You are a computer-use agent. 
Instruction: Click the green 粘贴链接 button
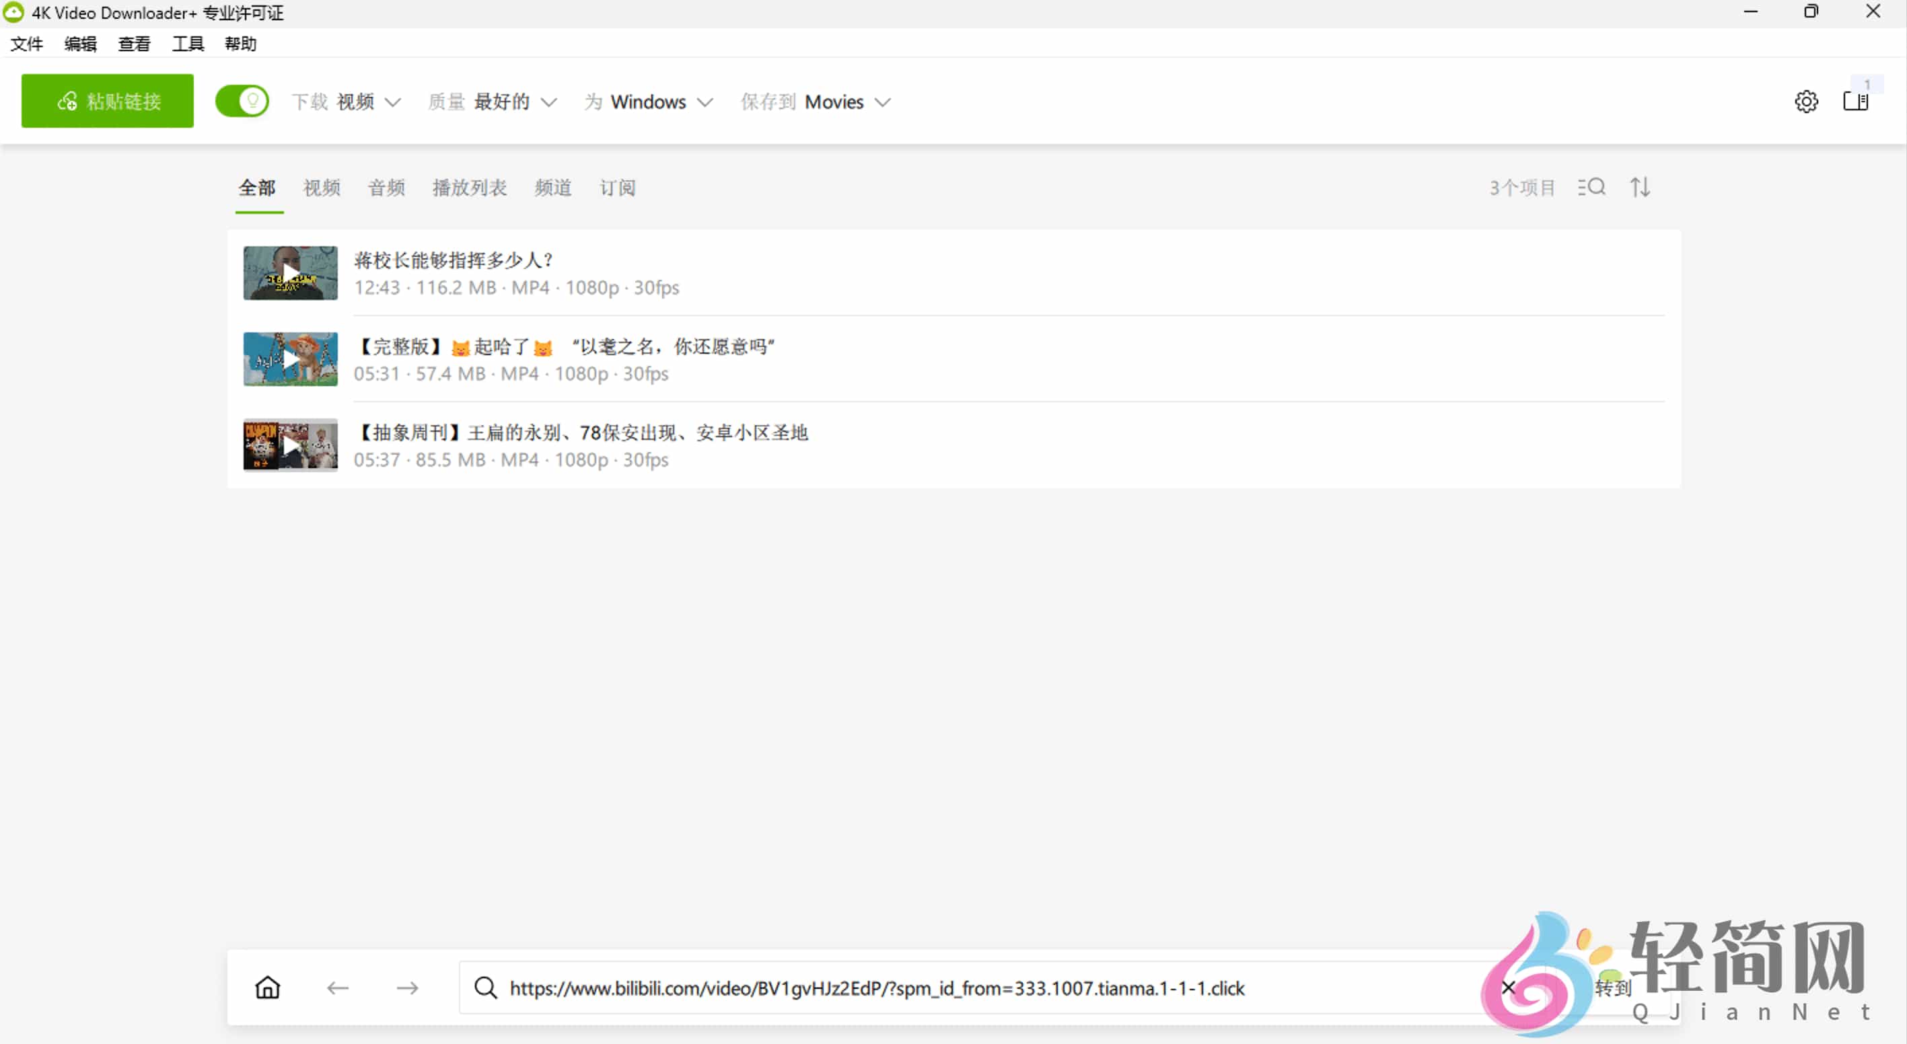(106, 101)
